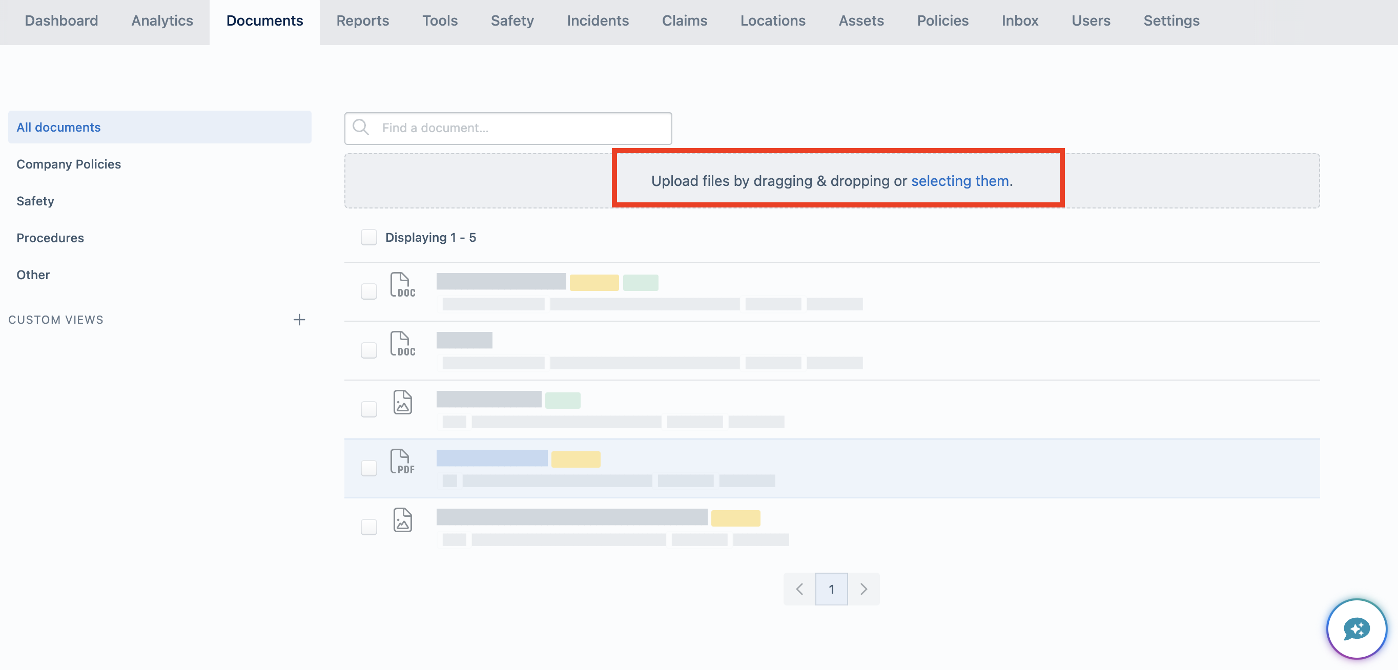Image resolution: width=1398 pixels, height=670 pixels.
Task: Open the Dashboard tab
Action: 61,20
